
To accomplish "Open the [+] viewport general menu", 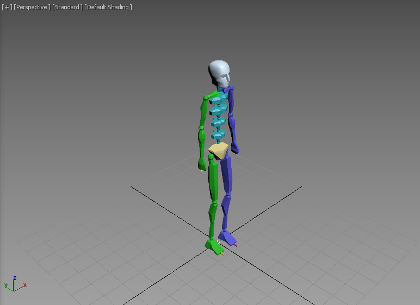I will 7,7.
